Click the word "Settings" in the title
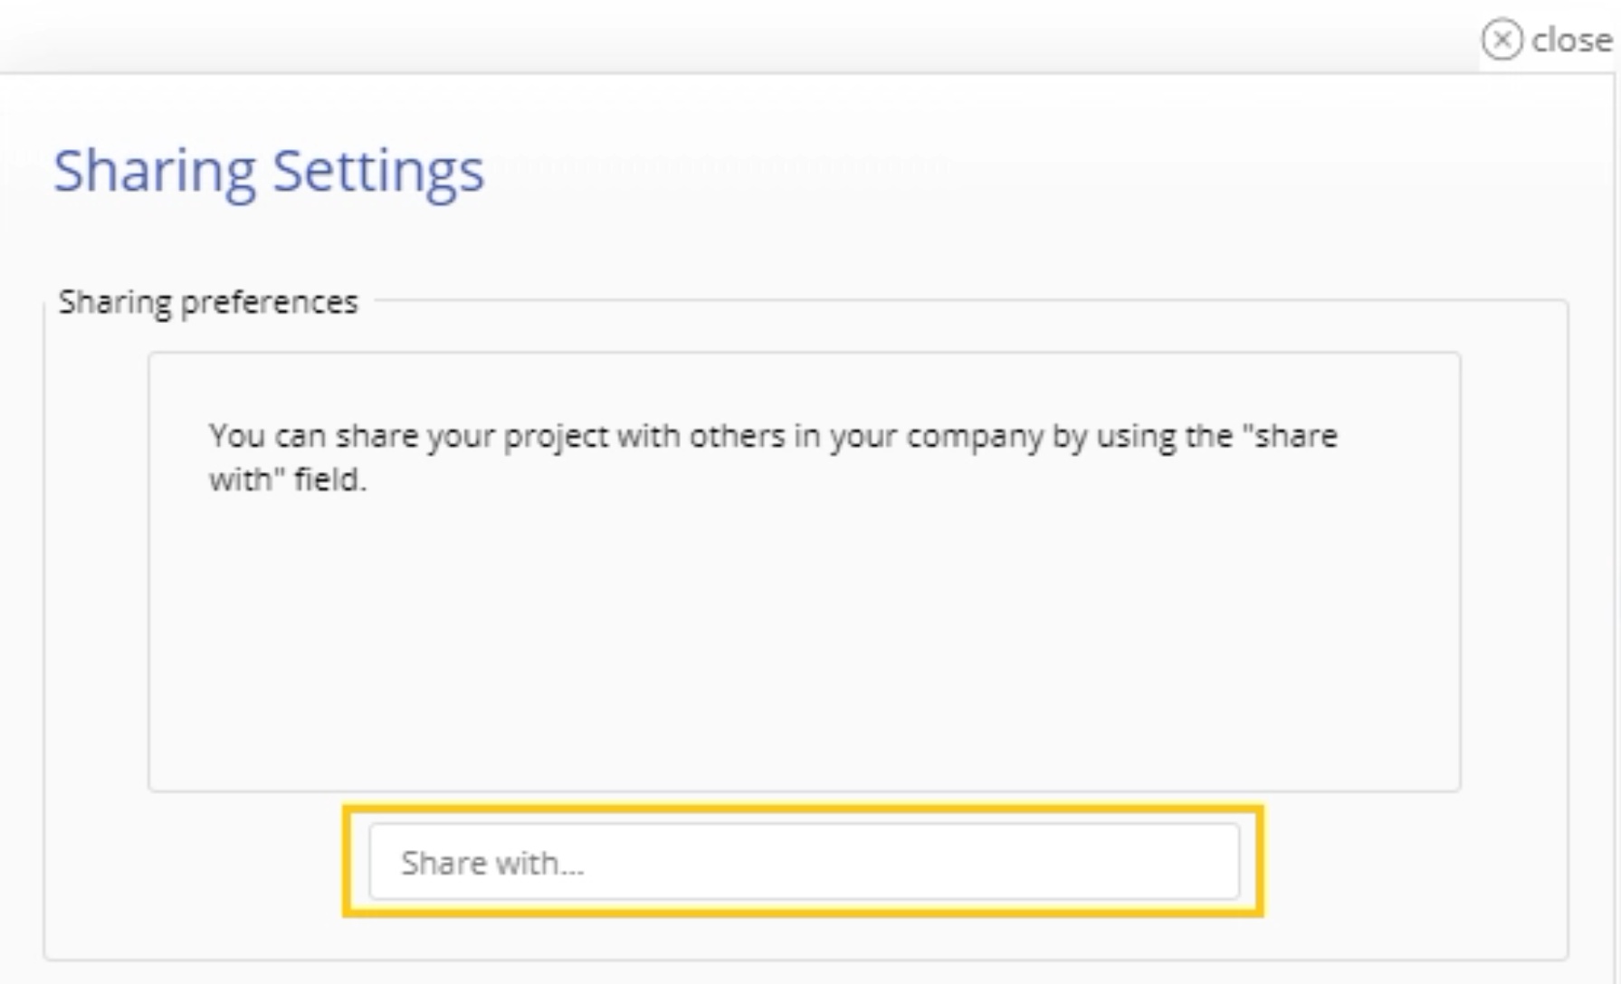This screenshot has width=1621, height=984. click(378, 170)
